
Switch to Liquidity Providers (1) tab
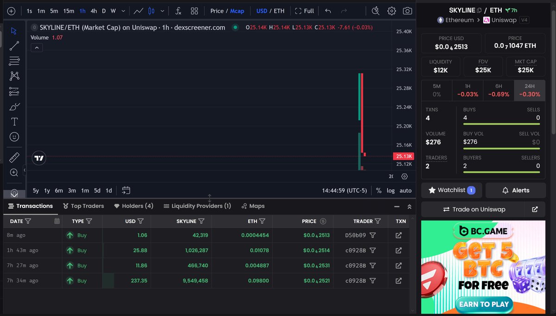click(x=197, y=206)
